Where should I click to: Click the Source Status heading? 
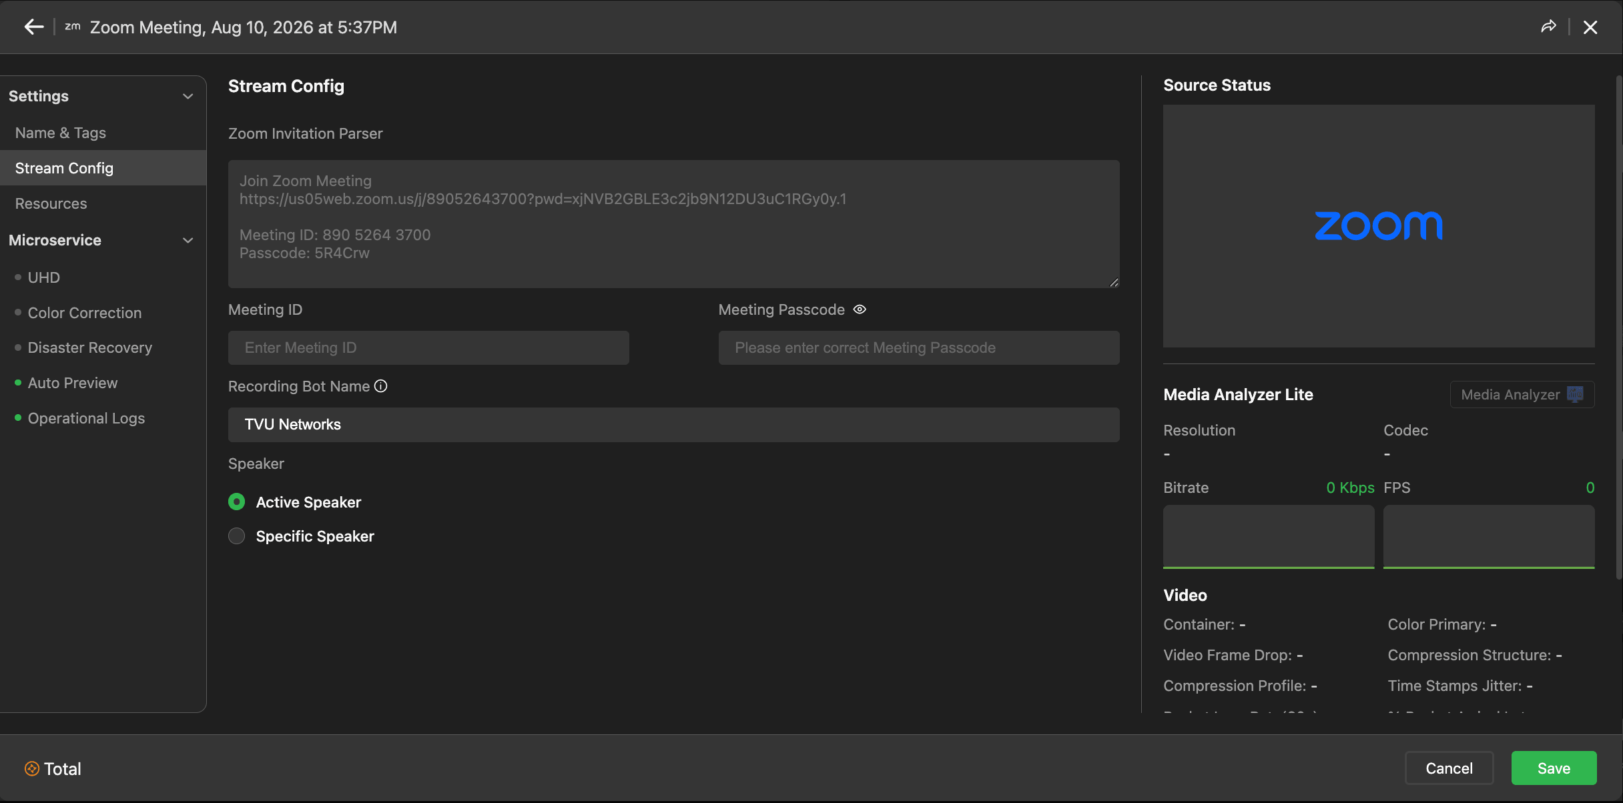(x=1217, y=85)
